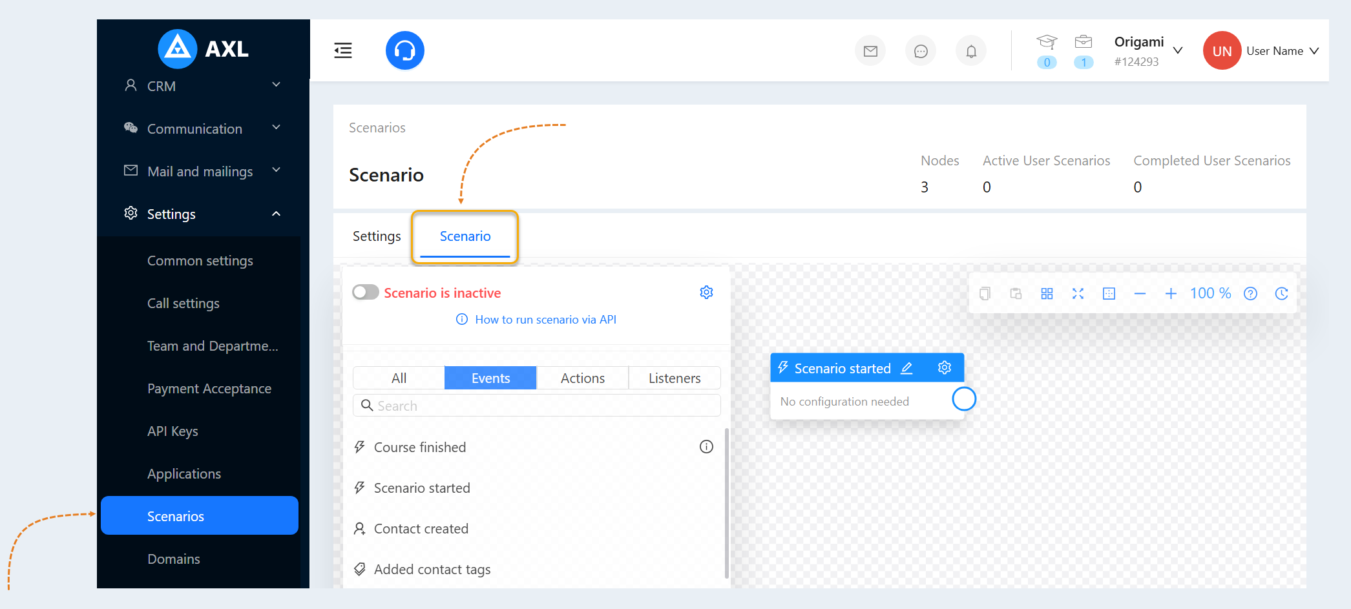The image size is (1351, 609).
Task: Switch to the Settings tab
Action: pyautogui.click(x=377, y=236)
